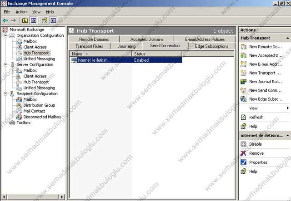Viewport: 291px width, 201px height.
Task: Click the tree pane horizontal scrollbar track
Action: [33, 197]
